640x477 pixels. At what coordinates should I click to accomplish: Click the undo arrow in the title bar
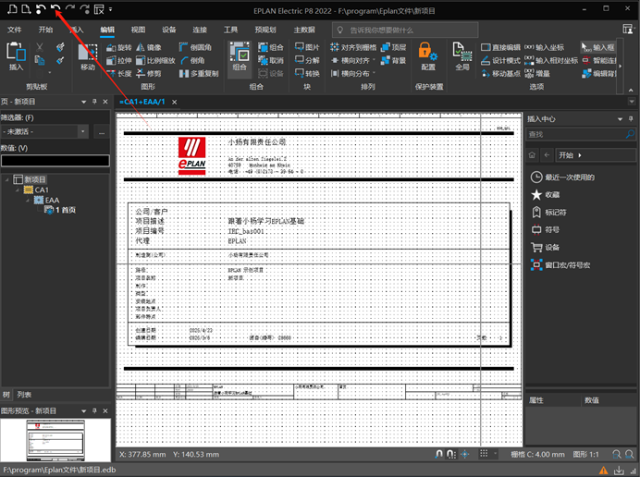55,8
